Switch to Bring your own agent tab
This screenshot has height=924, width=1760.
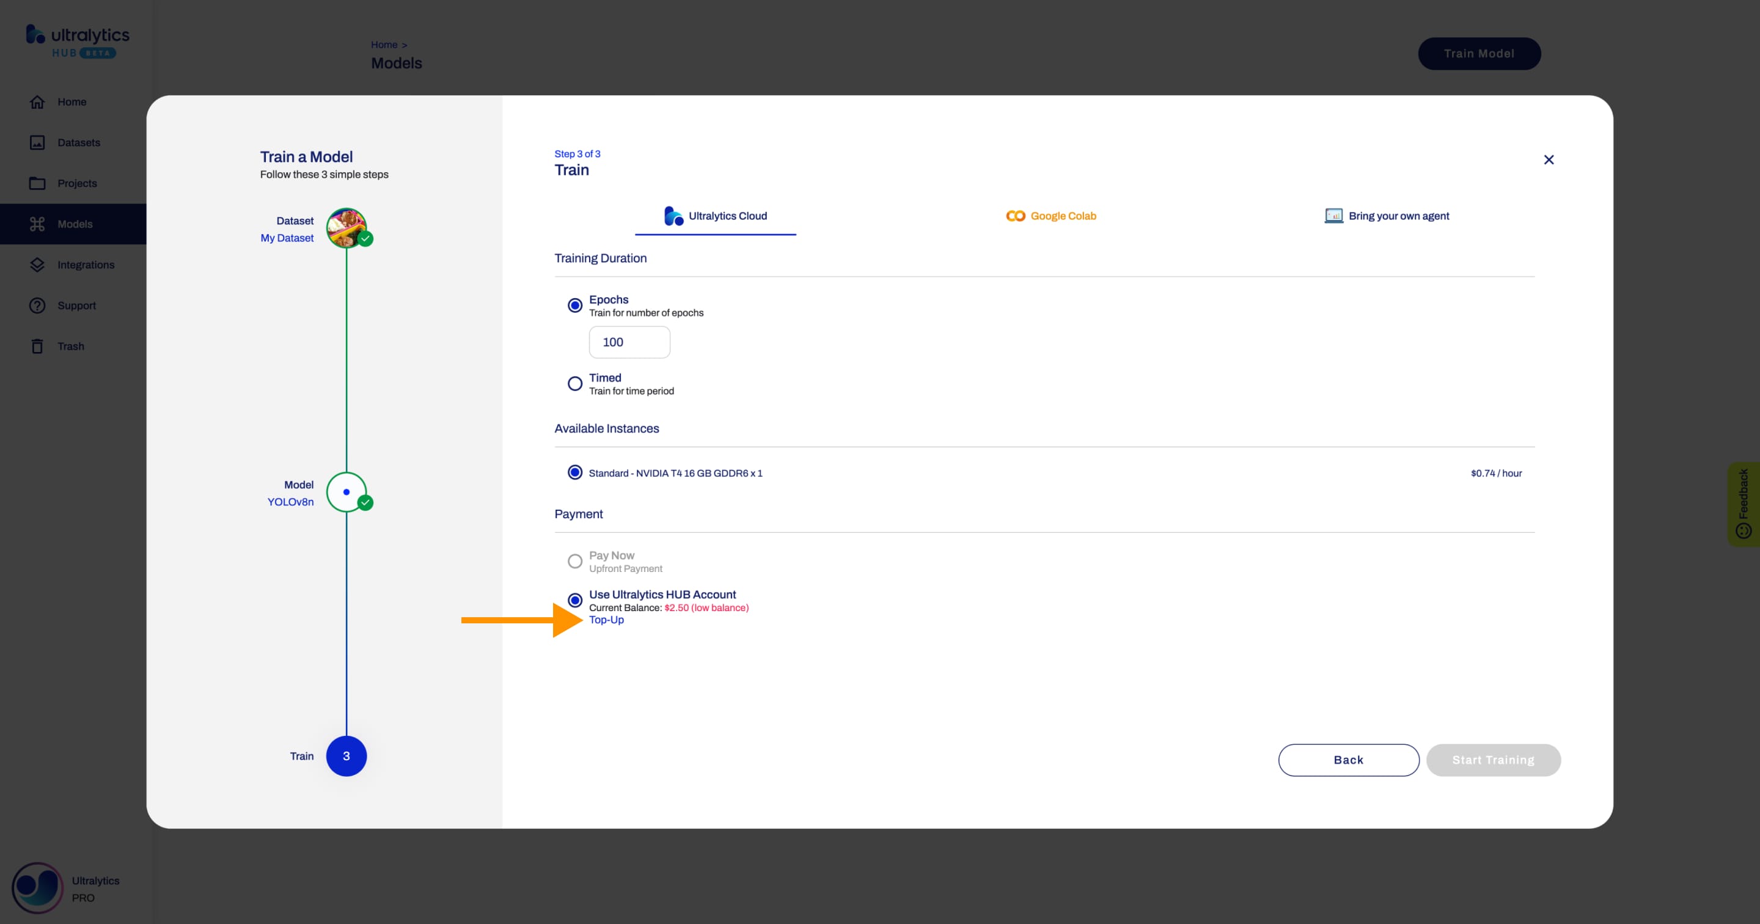click(1387, 215)
